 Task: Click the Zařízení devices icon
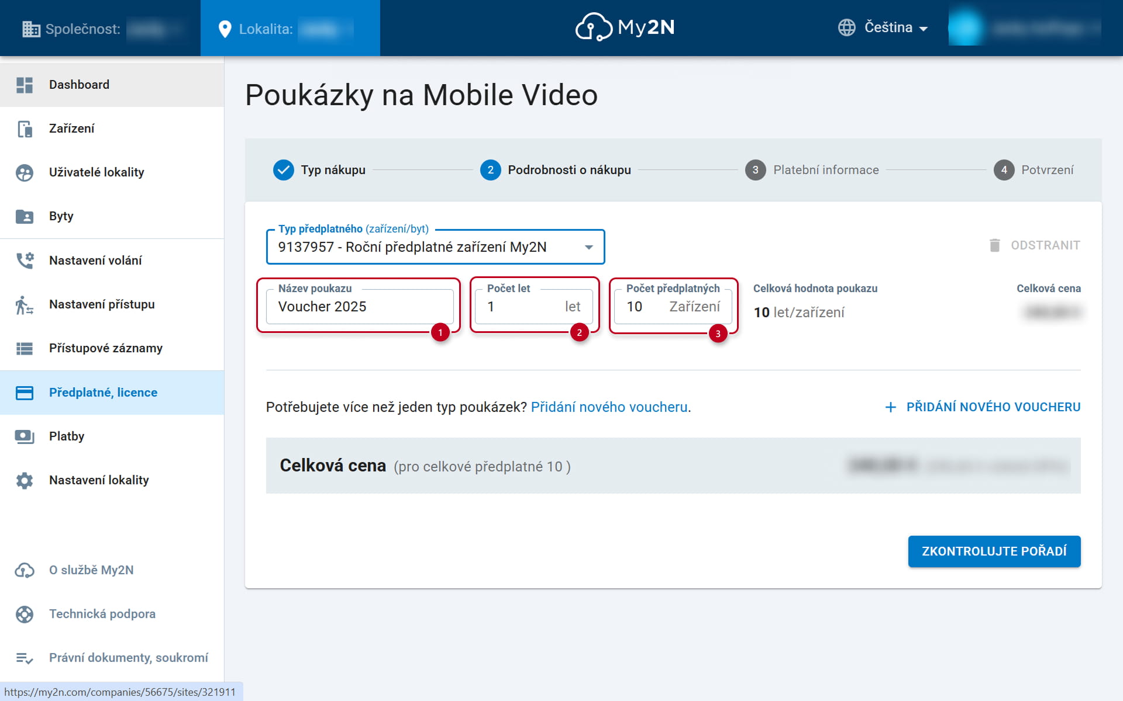25,129
